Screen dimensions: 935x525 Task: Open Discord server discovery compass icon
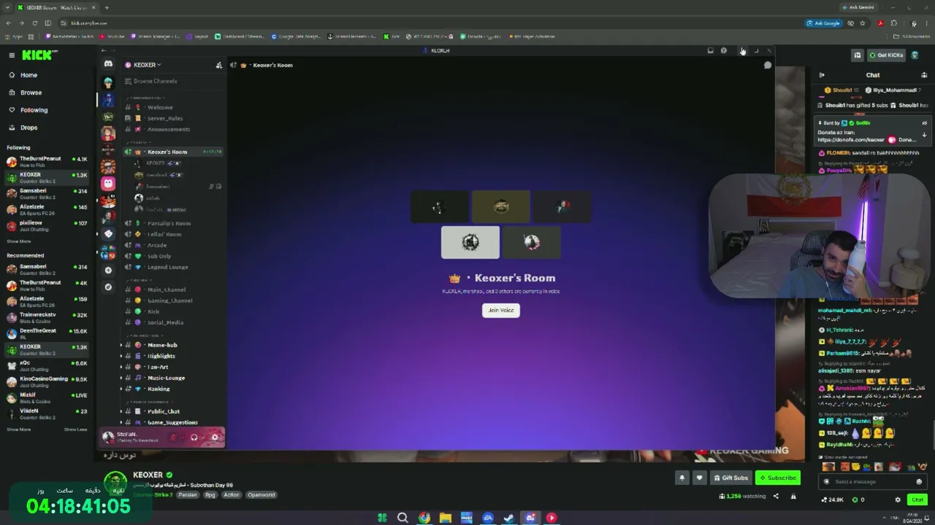click(x=108, y=287)
